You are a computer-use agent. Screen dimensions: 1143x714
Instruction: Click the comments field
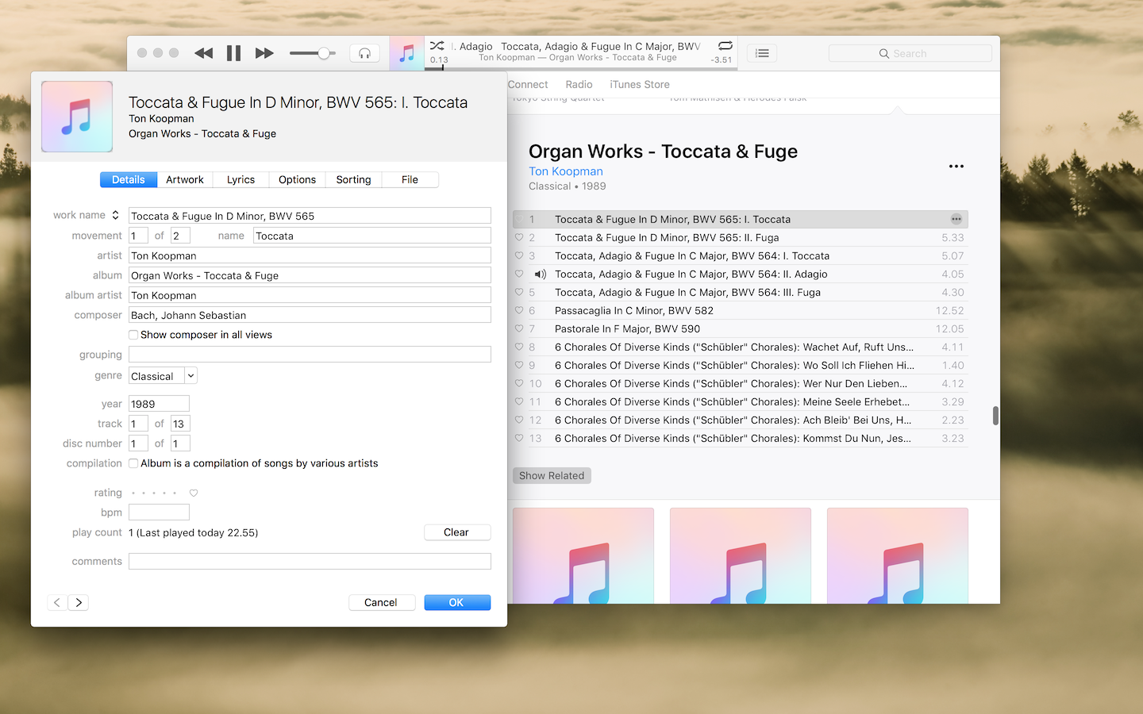tap(310, 561)
